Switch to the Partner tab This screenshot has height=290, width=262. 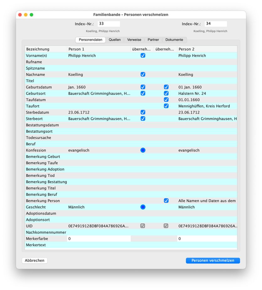point(153,40)
